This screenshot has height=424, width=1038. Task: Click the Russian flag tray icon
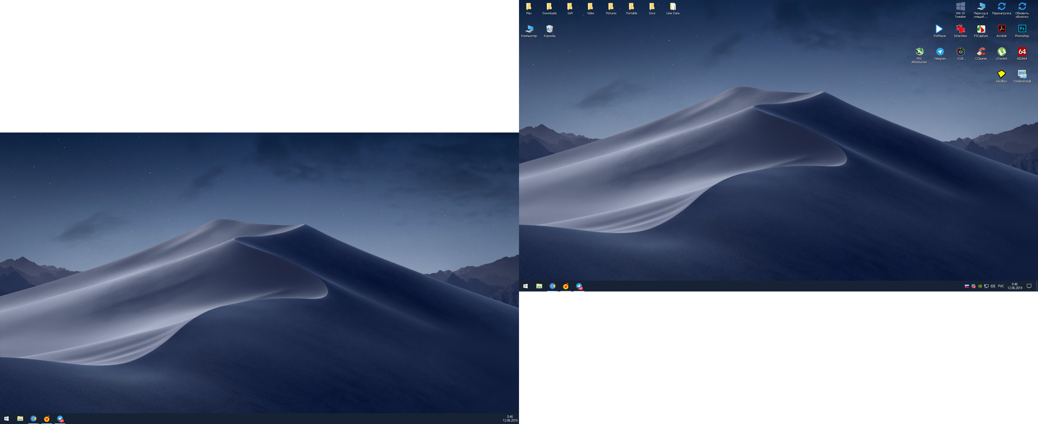(x=967, y=286)
